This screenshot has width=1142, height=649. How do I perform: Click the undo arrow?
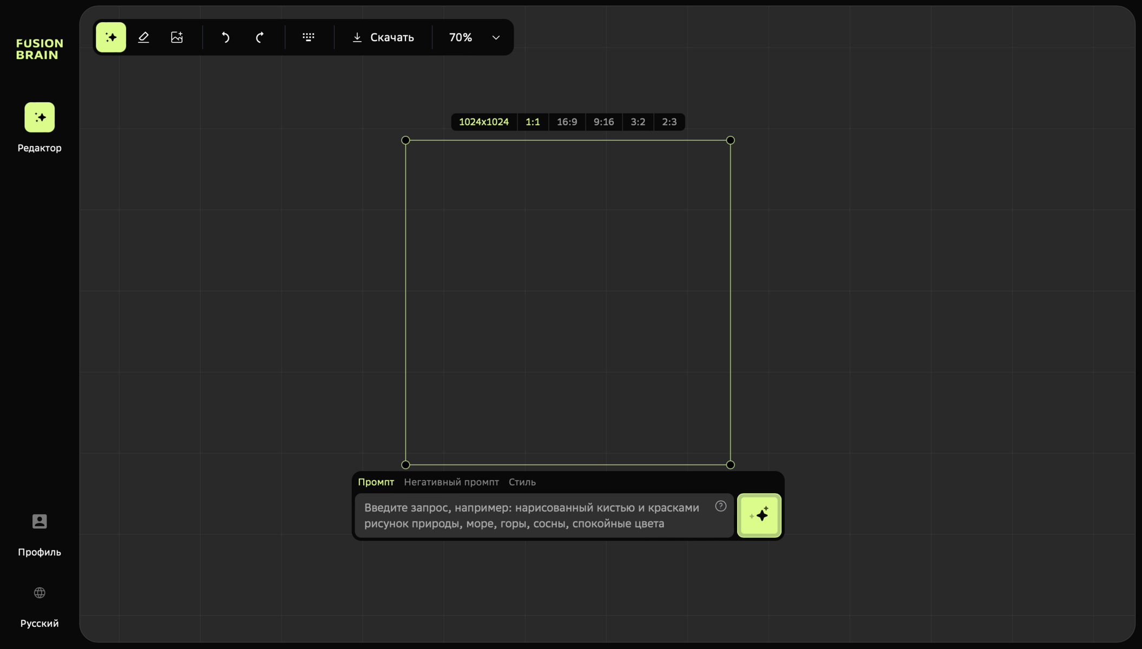[x=226, y=37]
